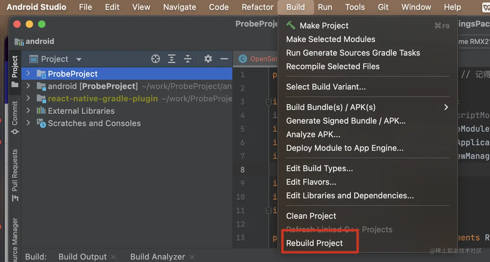Open Pull Requests tool window in sidebar
The height and width of the screenshot is (262, 490).
[x=15, y=175]
